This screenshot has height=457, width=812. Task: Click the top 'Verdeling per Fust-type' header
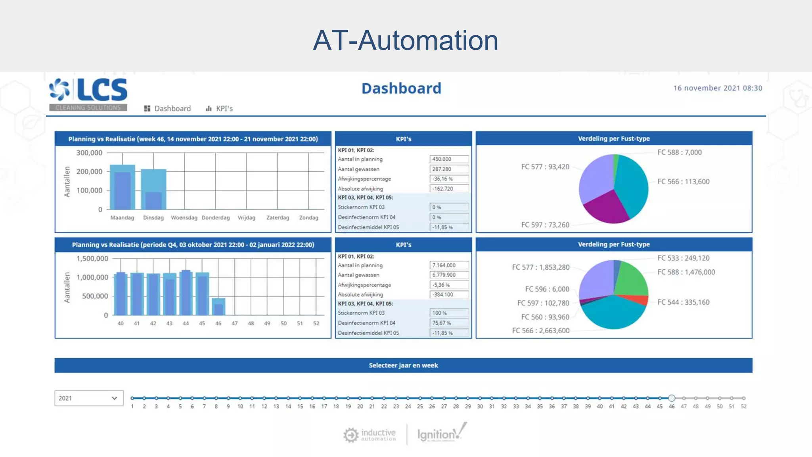[614, 138]
